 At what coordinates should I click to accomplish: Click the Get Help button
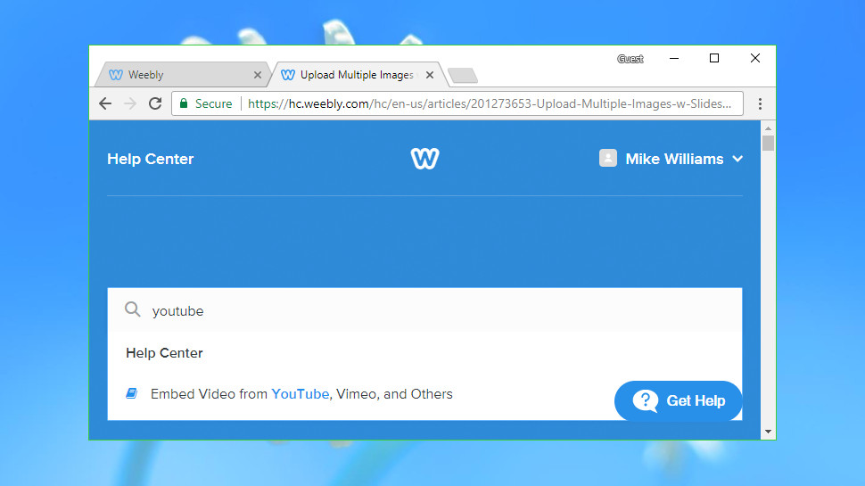click(678, 400)
